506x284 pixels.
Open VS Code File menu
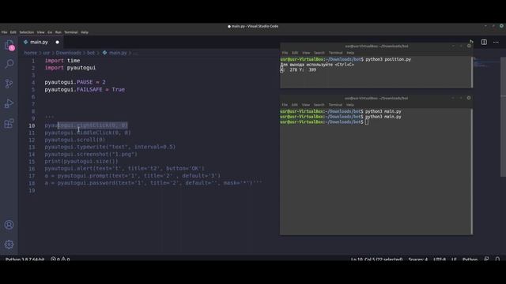(4, 32)
